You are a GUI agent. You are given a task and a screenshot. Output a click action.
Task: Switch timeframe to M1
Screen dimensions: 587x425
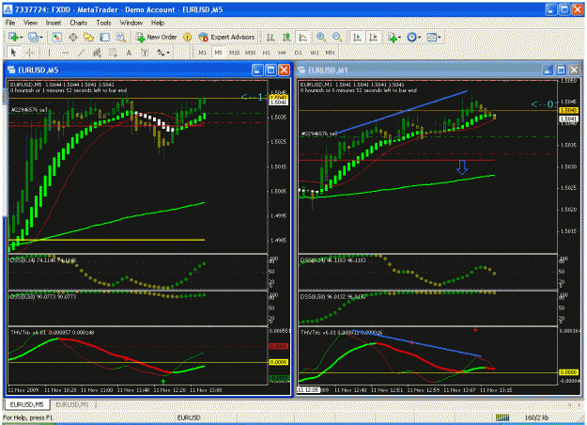pos(202,53)
